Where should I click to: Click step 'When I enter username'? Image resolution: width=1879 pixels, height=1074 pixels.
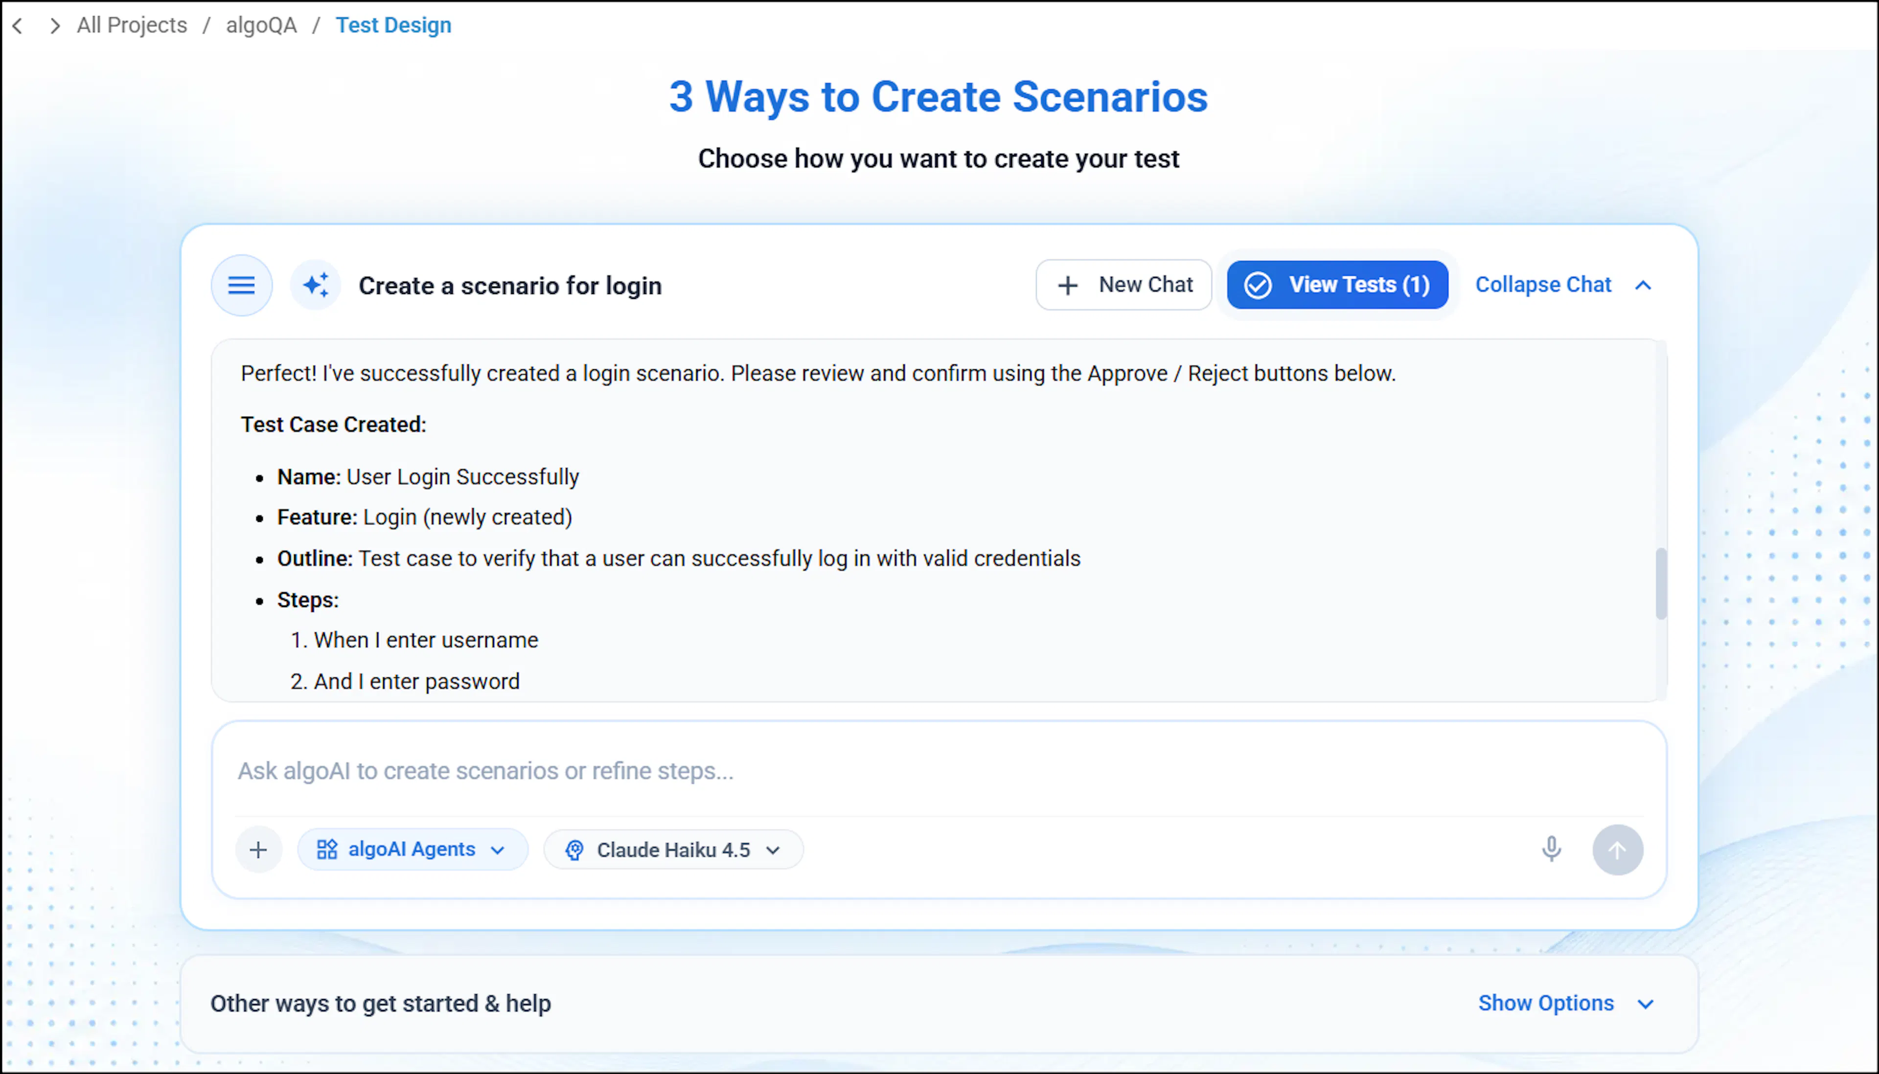[x=426, y=640]
